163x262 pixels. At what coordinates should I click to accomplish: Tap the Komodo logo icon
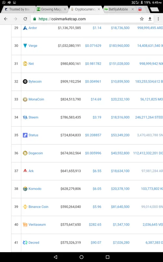click(25, 189)
